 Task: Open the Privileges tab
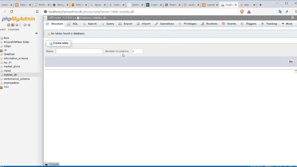click(187, 24)
